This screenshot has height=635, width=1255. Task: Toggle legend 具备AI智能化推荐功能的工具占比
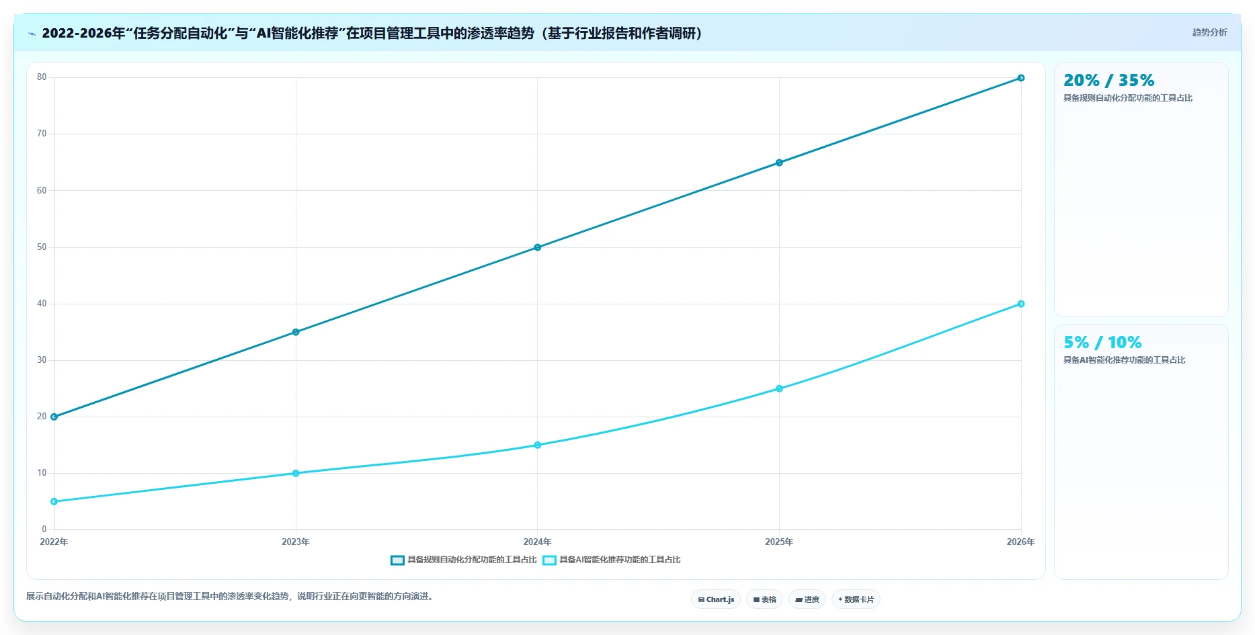pos(612,560)
